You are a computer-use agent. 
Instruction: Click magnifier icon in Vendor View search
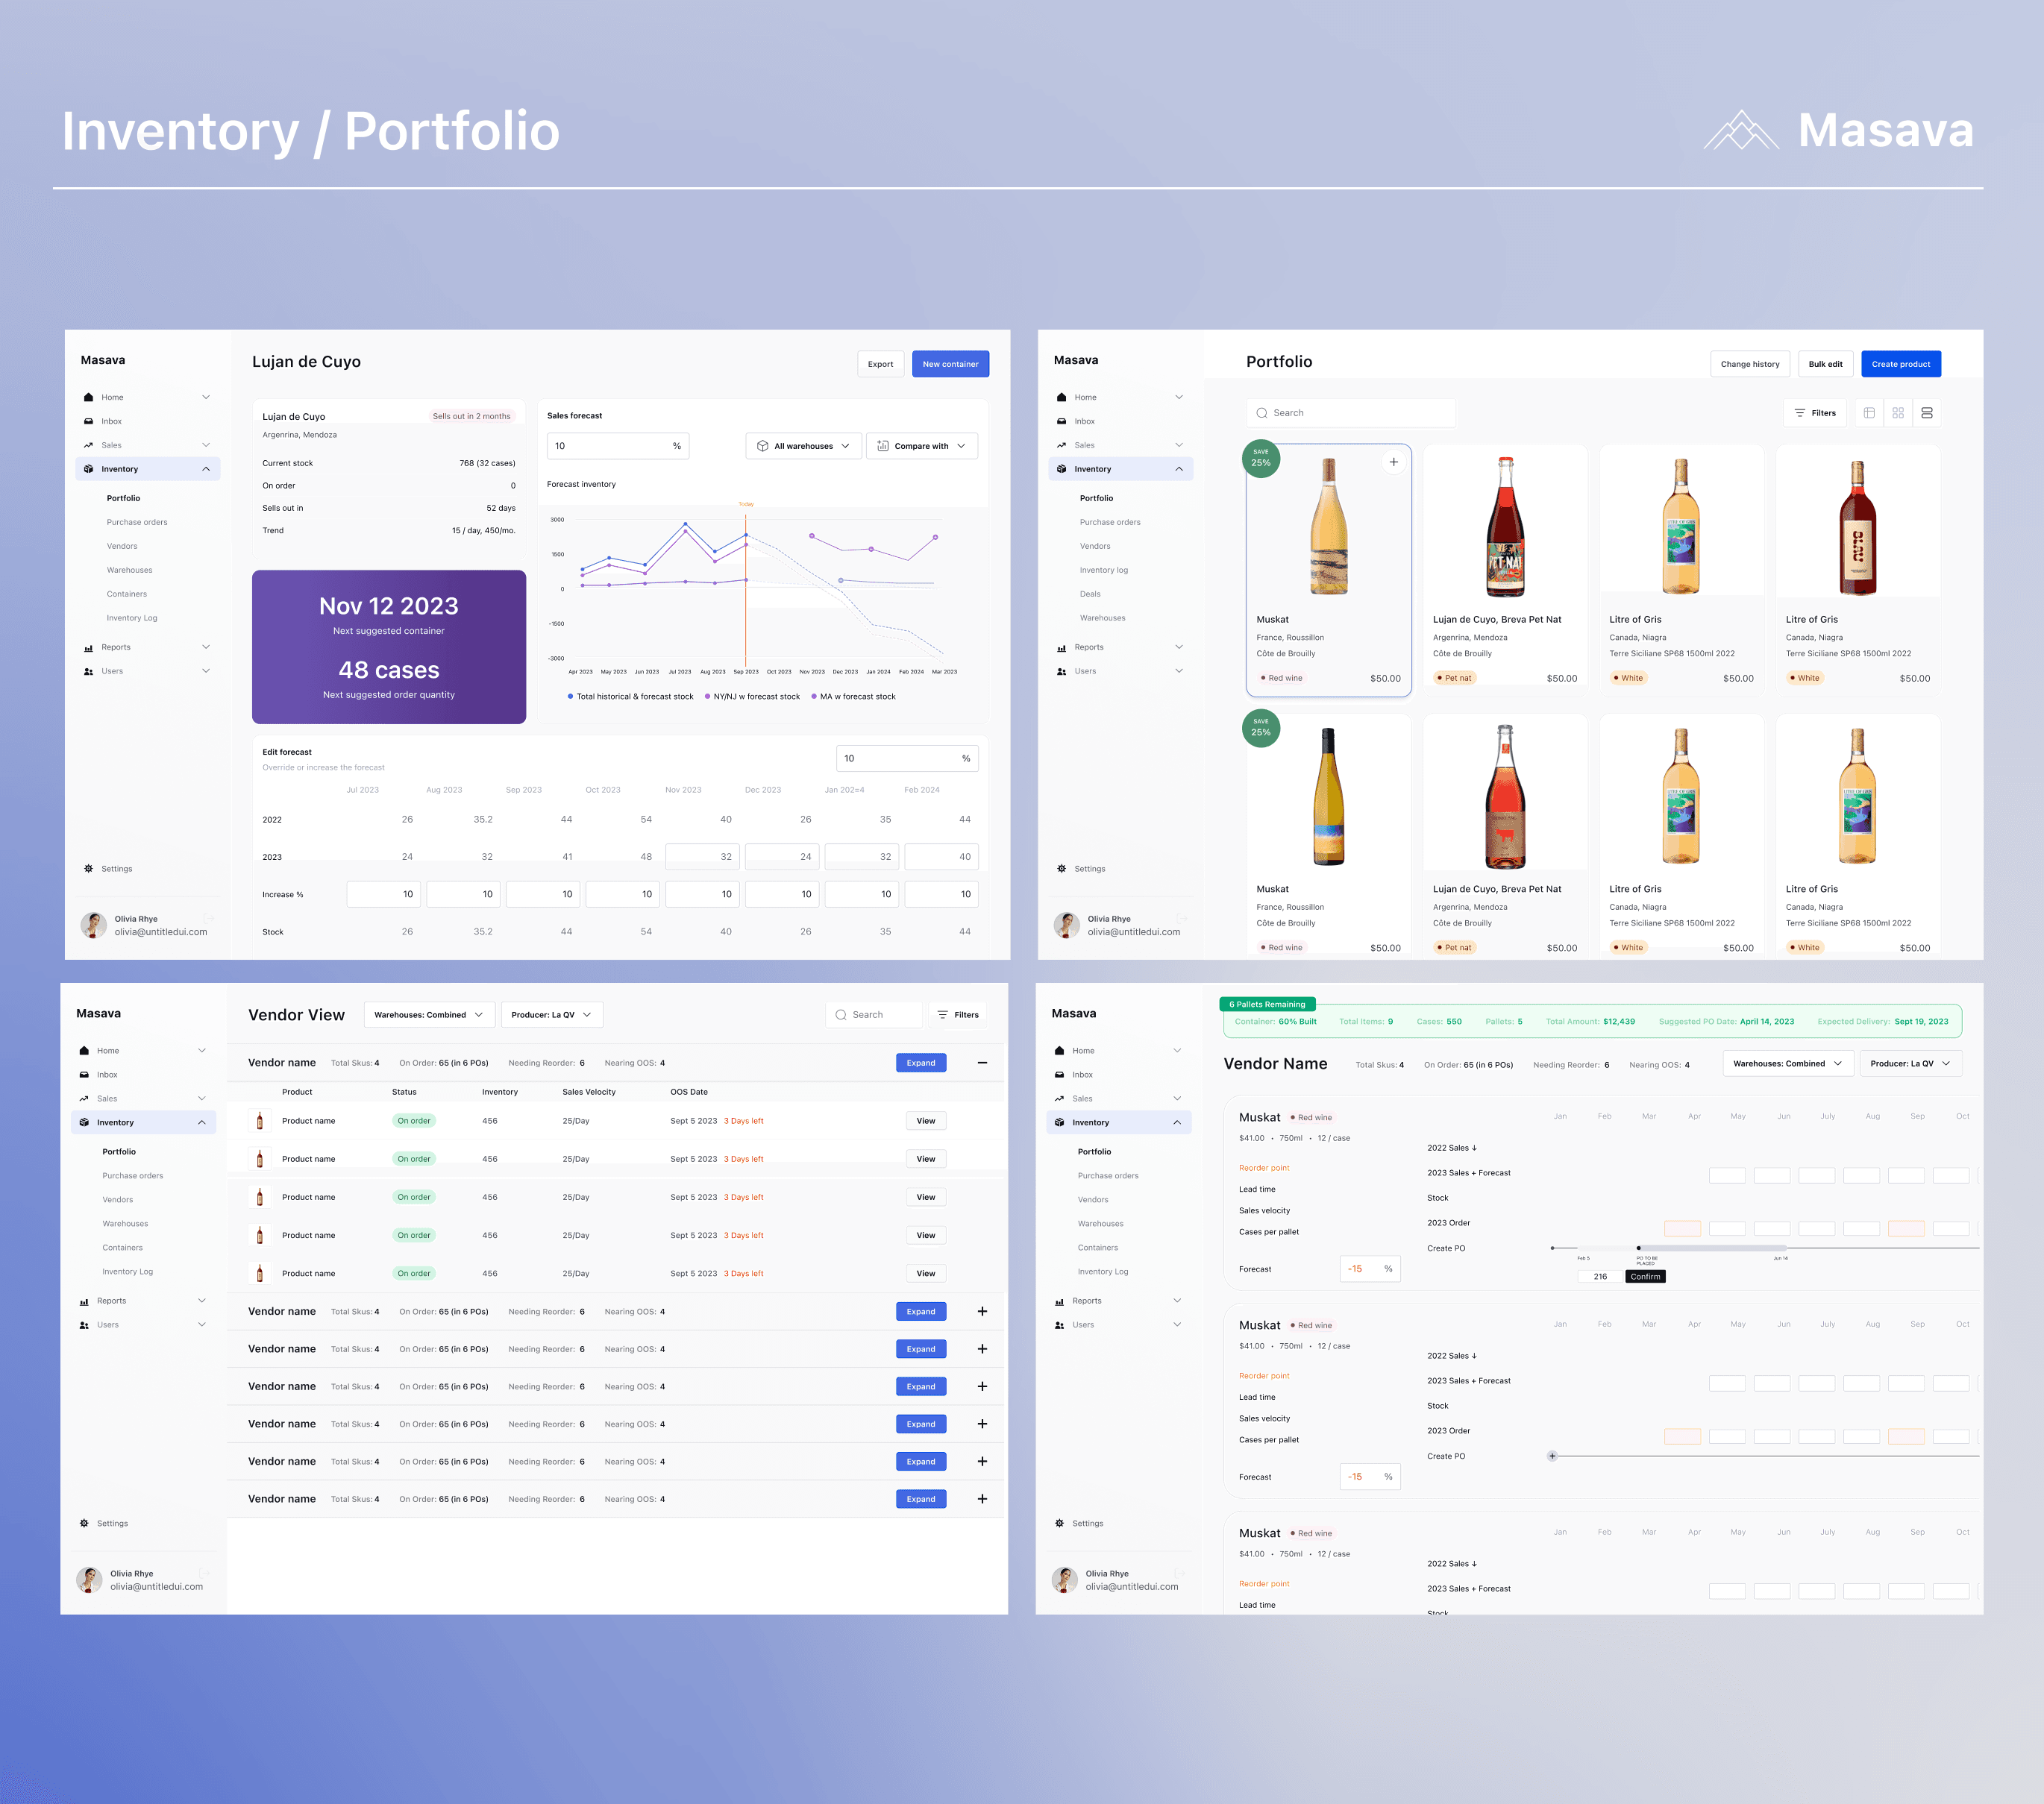click(841, 1014)
